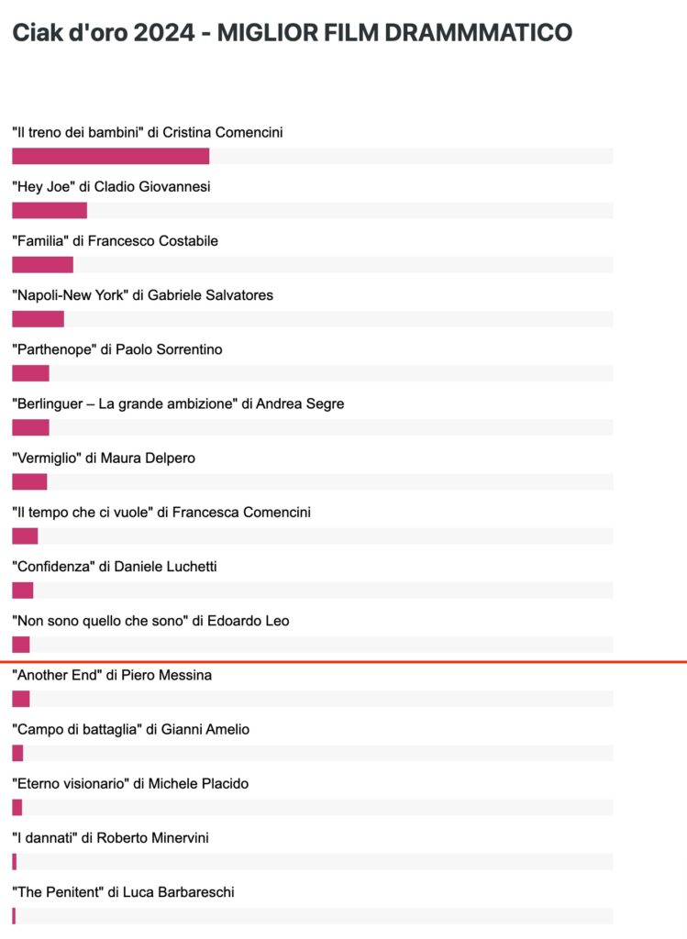
Task: Click the "Parthenope" di Paolo Sorrentino label
Action: tap(117, 349)
